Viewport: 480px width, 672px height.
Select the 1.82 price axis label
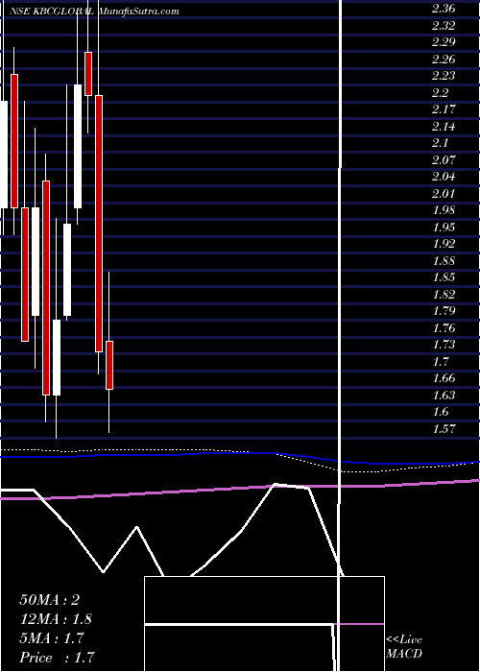pyautogui.click(x=444, y=295)
